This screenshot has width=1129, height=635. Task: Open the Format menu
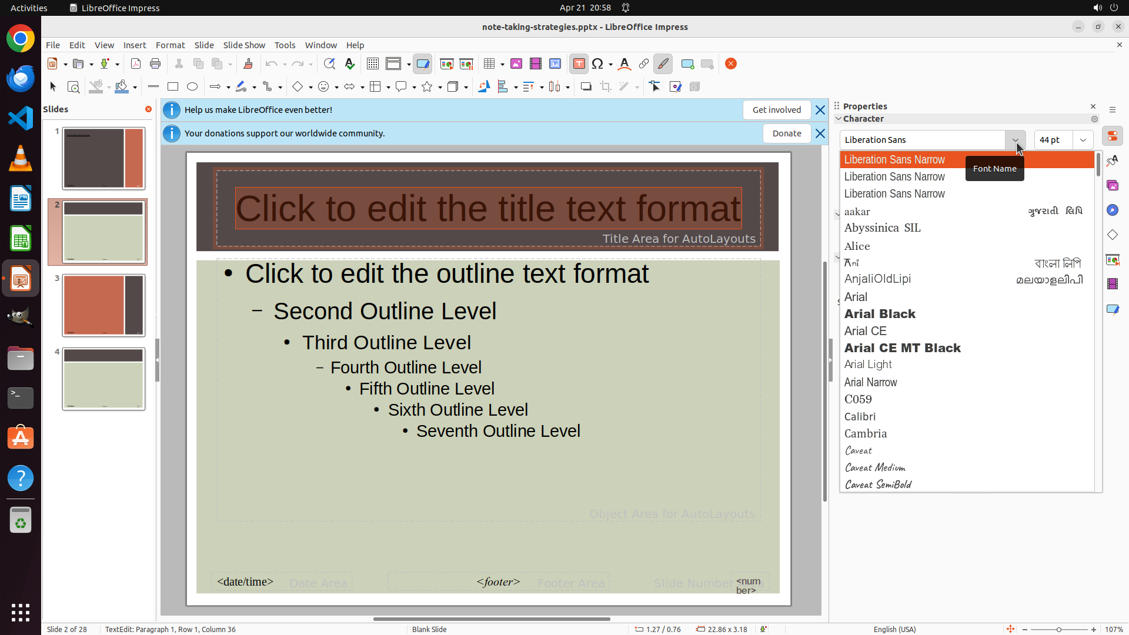pyautogui.click(x=170, y=45)
